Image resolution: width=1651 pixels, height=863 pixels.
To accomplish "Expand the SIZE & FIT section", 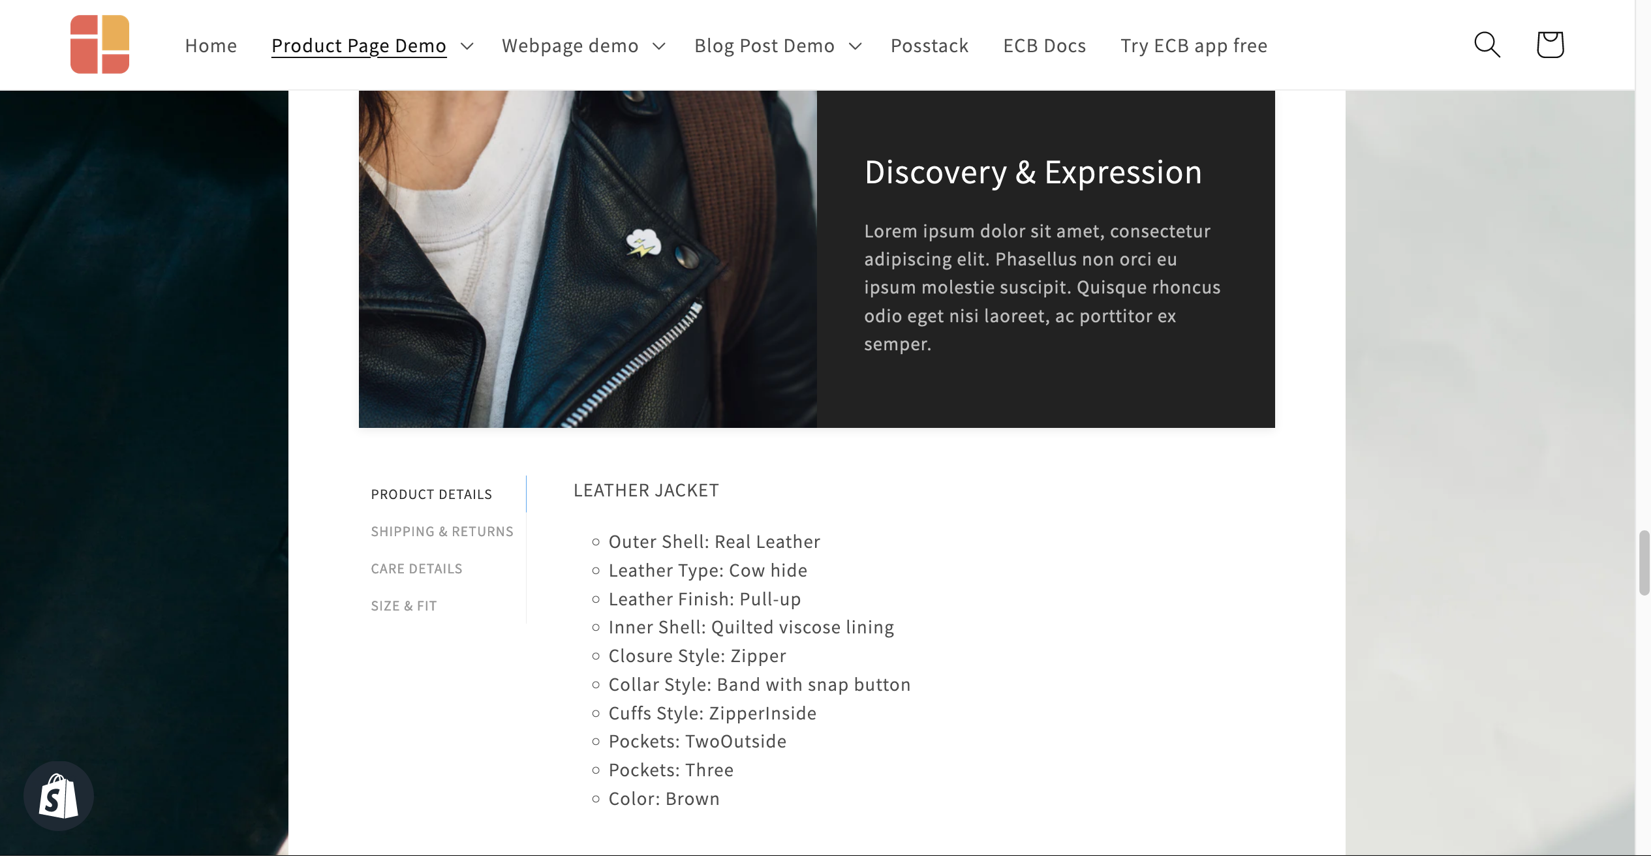I will (x=404, y=605).
